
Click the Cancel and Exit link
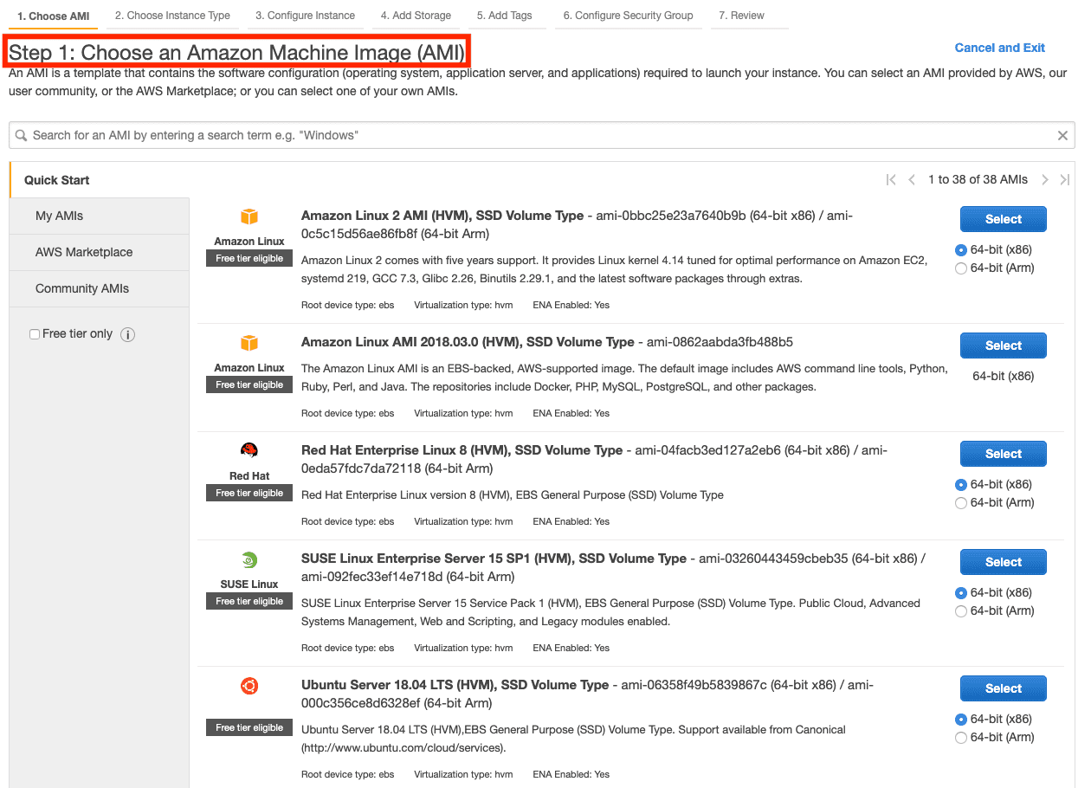(999, 48)
